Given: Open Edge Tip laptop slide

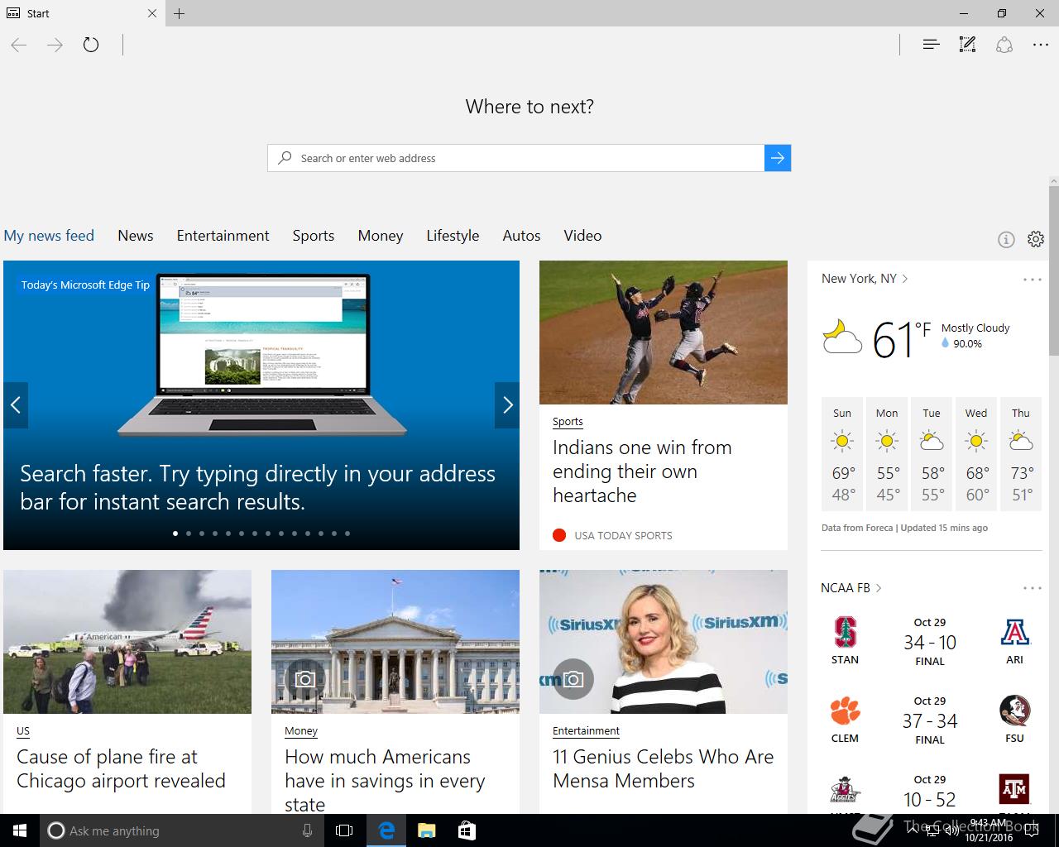Looking at the screenshot, I should pyautogui.click(x=261, y=405).
